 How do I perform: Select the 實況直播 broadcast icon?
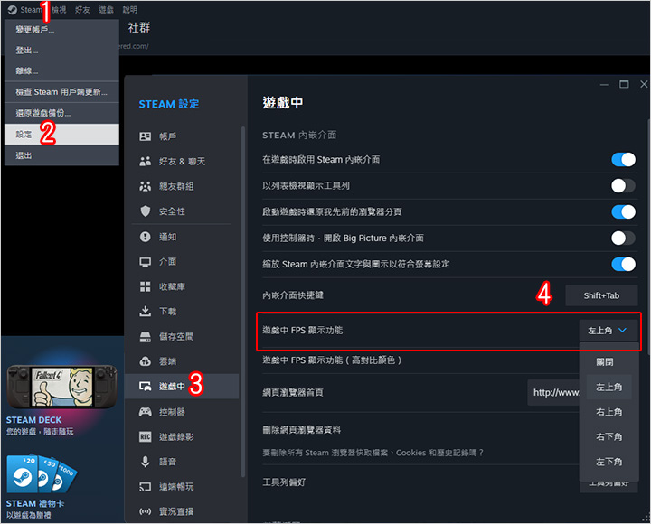tap(146, 511)
